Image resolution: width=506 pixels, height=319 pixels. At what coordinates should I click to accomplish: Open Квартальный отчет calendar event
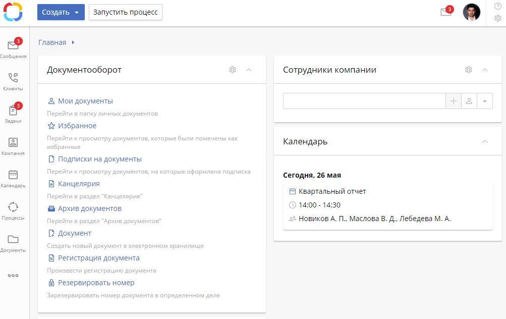pos(332,191)
